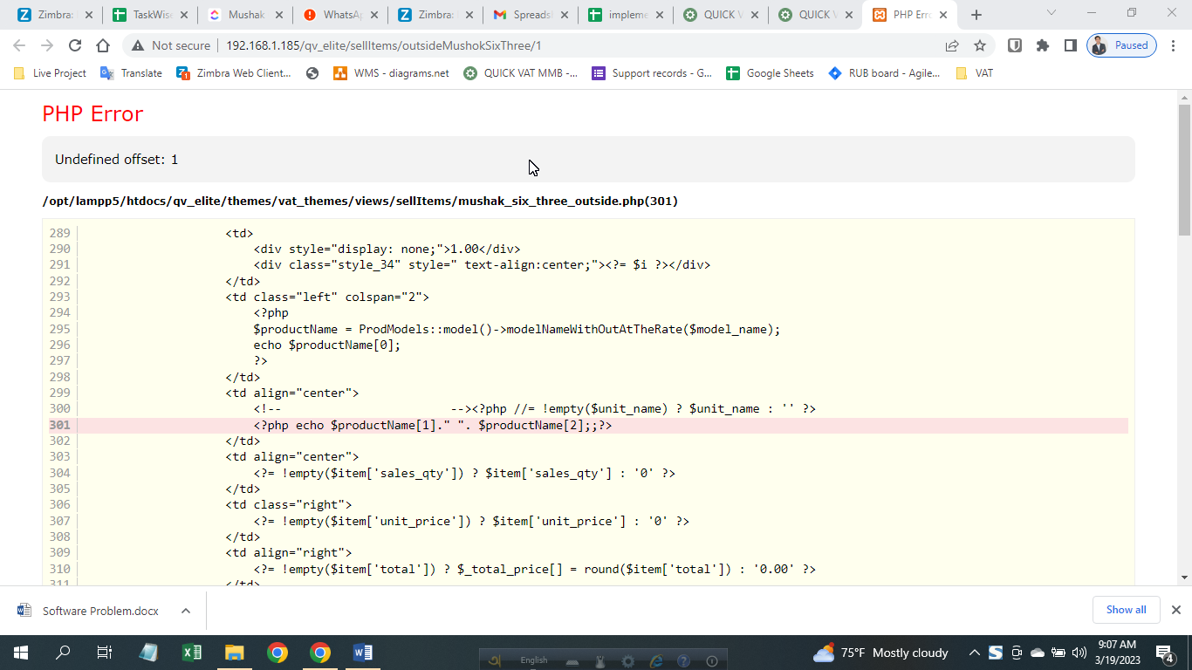The image size is (1192, 670).
Task: Bookmark this page with star icon
Action: coord(980,45)
